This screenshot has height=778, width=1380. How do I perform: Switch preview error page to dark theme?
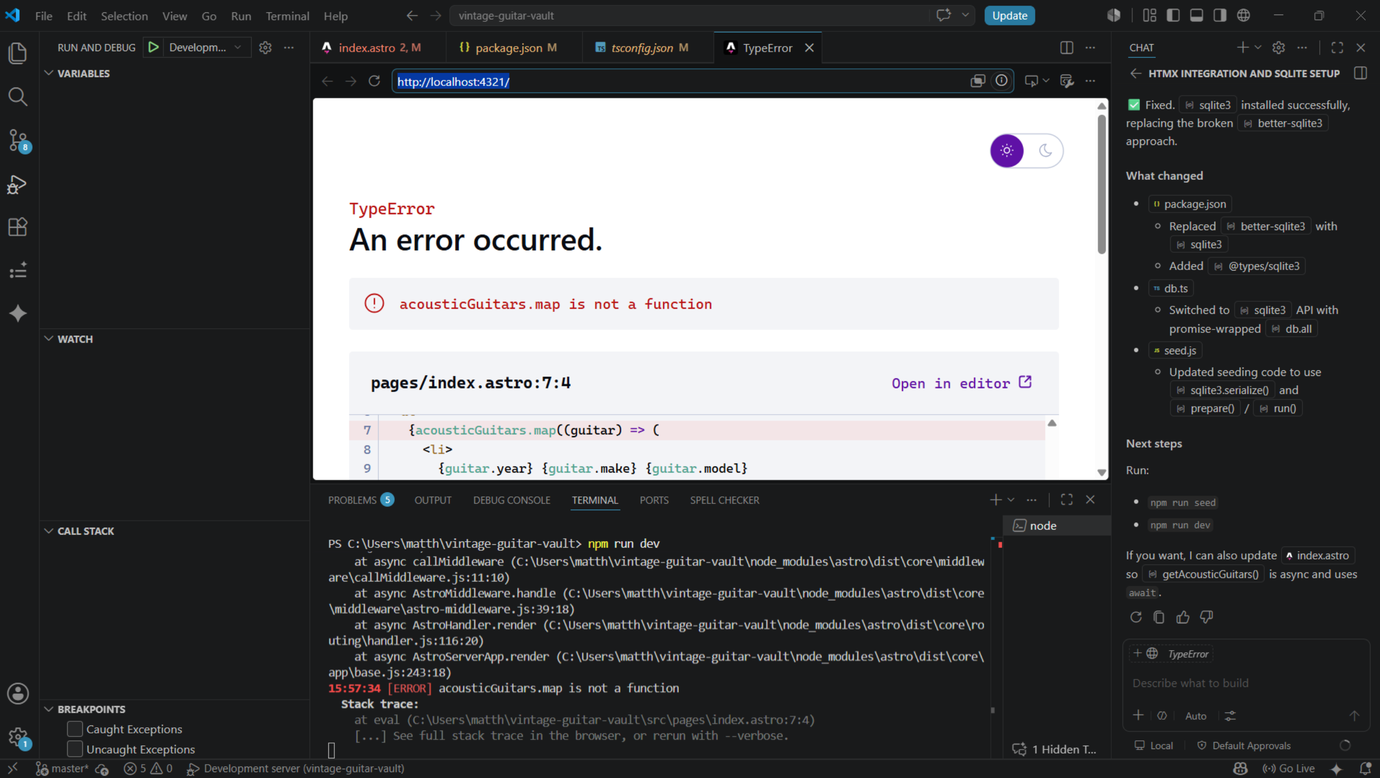coord(1045,150)
